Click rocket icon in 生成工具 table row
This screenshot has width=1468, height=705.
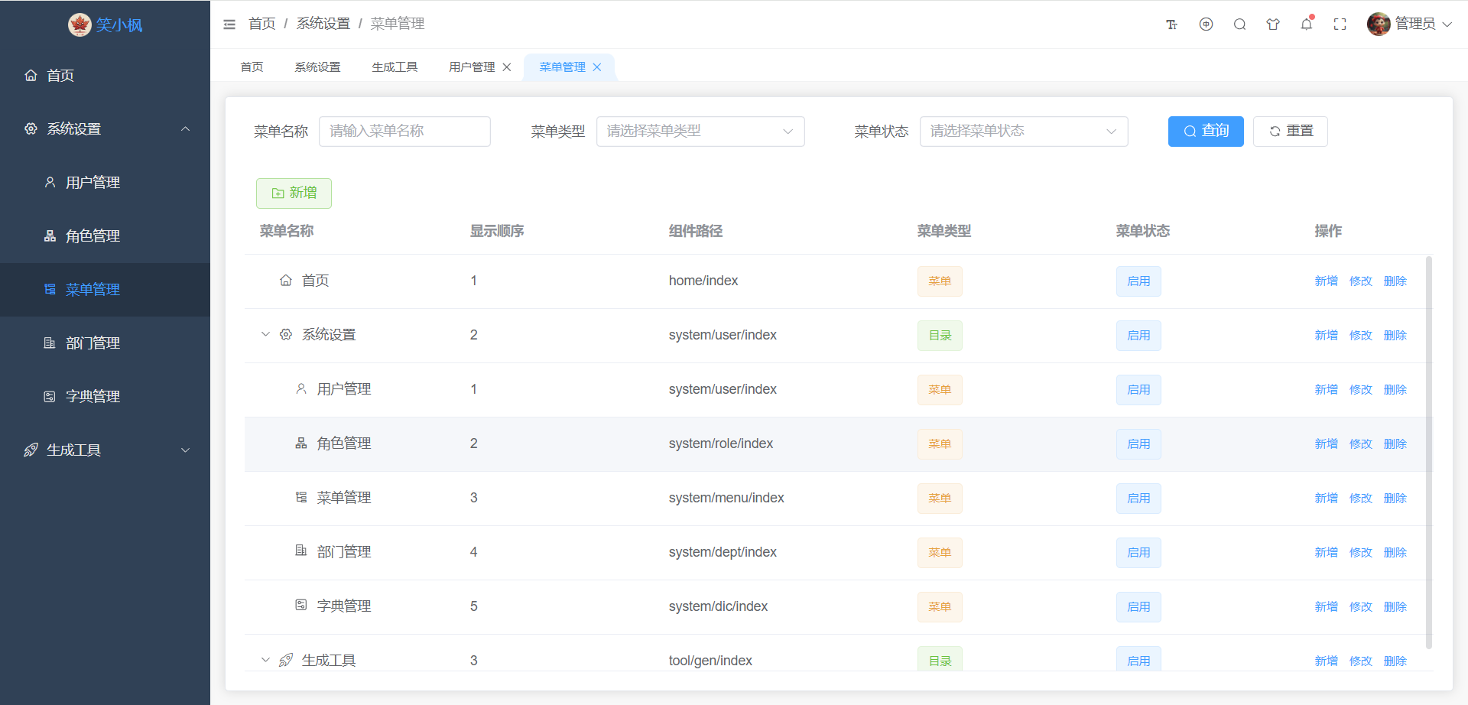(286, 660)
